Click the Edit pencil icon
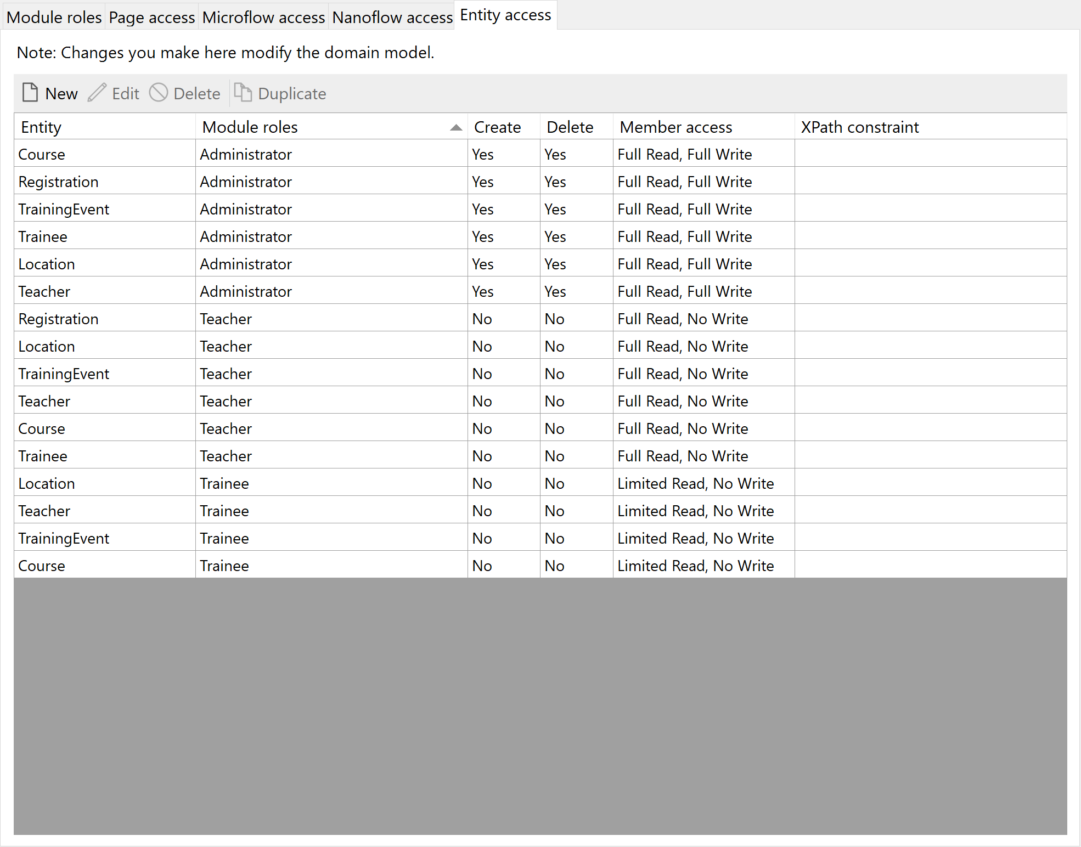The width and height of the screenshot is (1081, 847). (x=97, y=93)
